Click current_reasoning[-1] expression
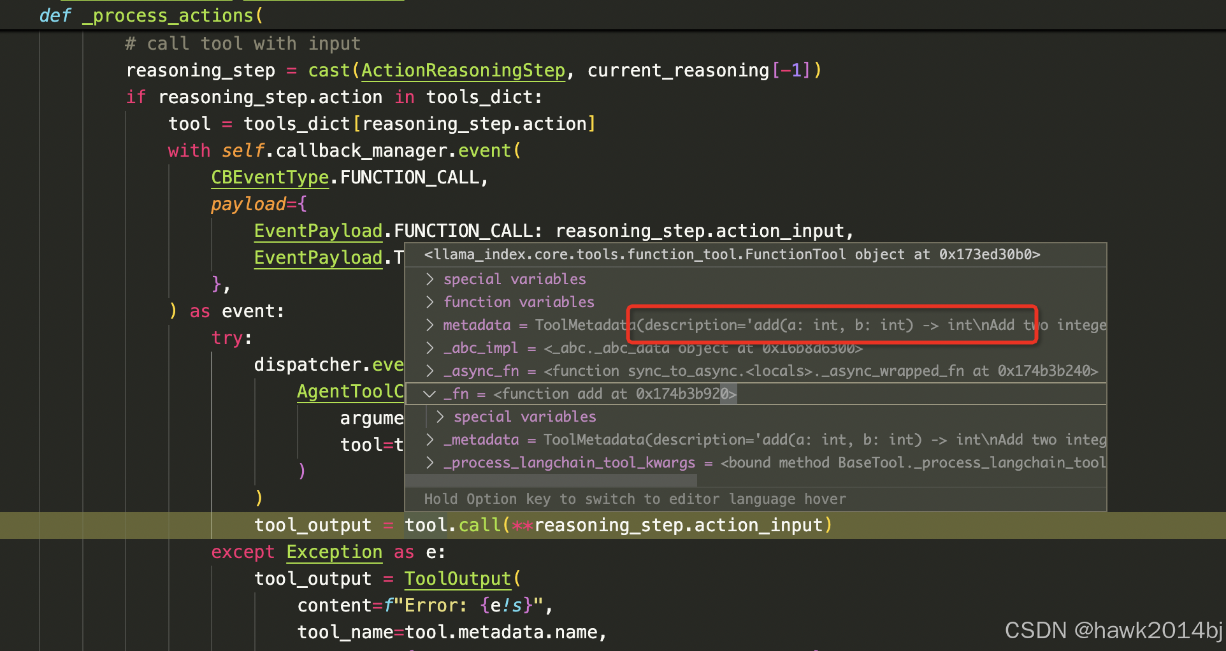This screenshot has height=651, width=1226. pyautogui.click(x=699, y=70)
